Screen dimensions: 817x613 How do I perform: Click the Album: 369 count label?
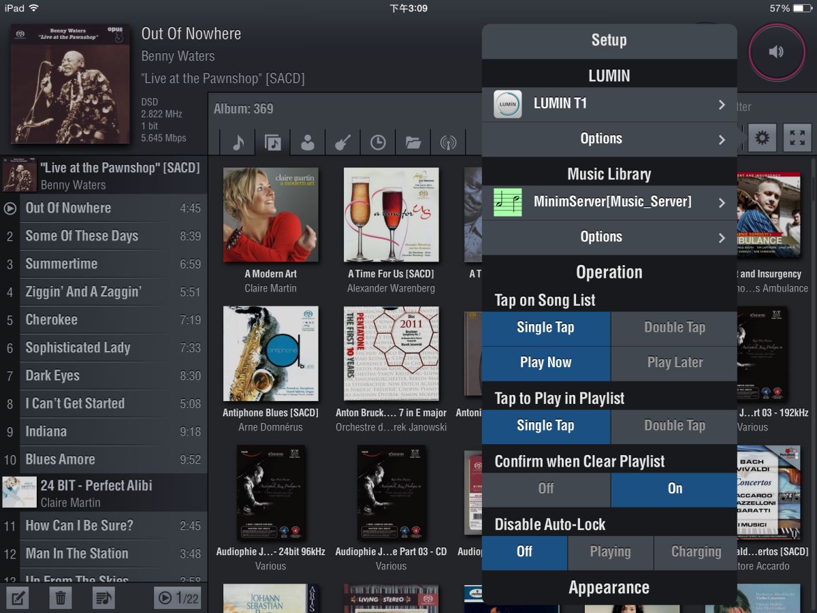click(x=244, y=109)
